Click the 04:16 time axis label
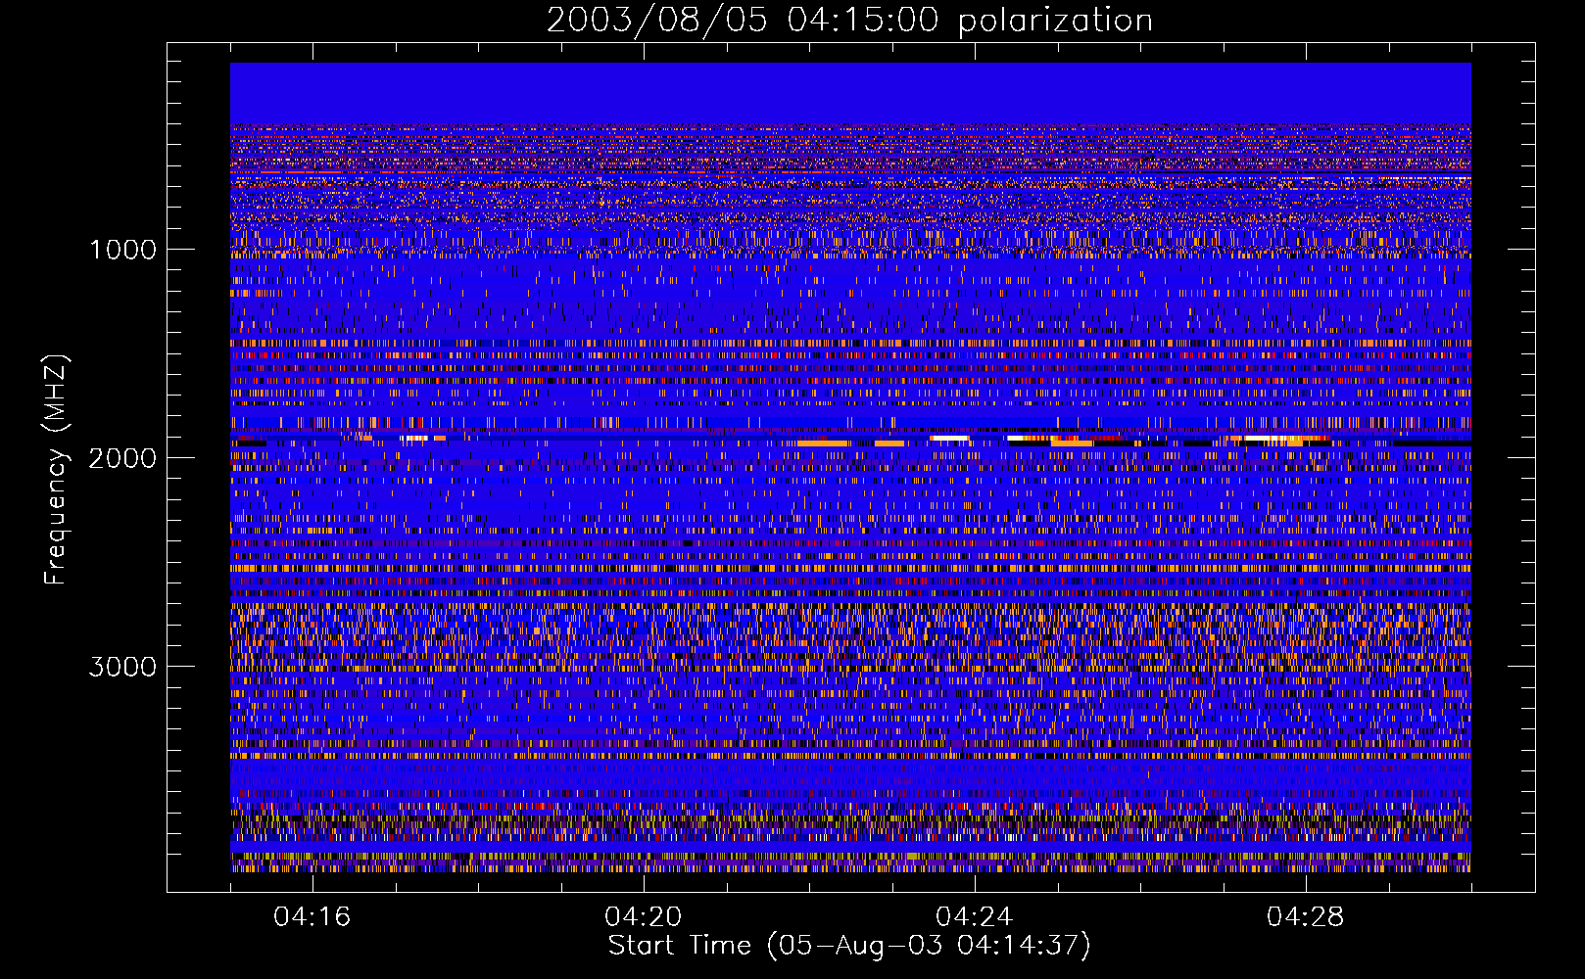Screen dimensions: 1585x979 coord(312,917)
